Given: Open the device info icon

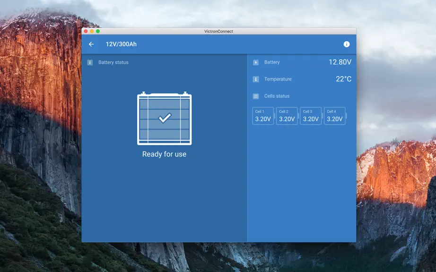Looking at the screenshot, I should click(347, 44).
